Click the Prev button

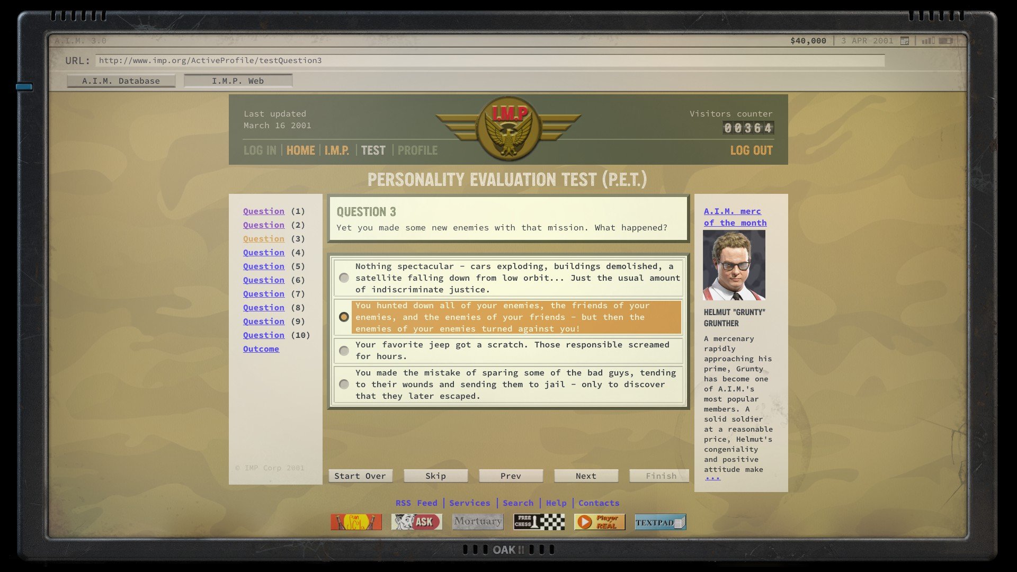511,476
